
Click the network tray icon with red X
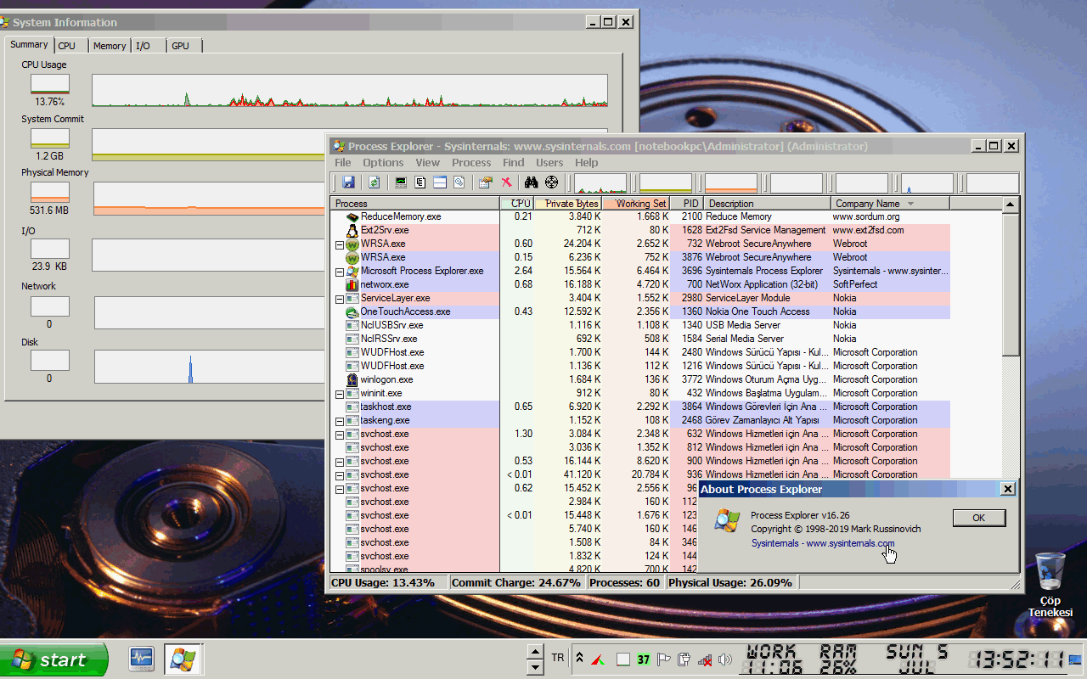pos(705,659)
